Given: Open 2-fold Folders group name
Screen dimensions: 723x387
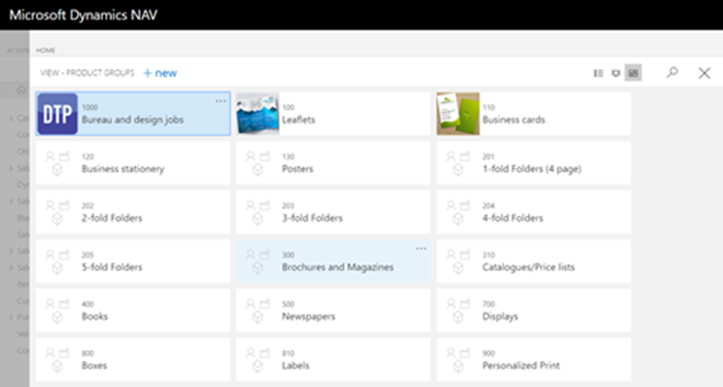Looking at the screenshot, I should click(112, 218).
